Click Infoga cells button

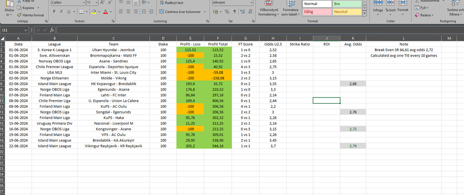point(378,8)
